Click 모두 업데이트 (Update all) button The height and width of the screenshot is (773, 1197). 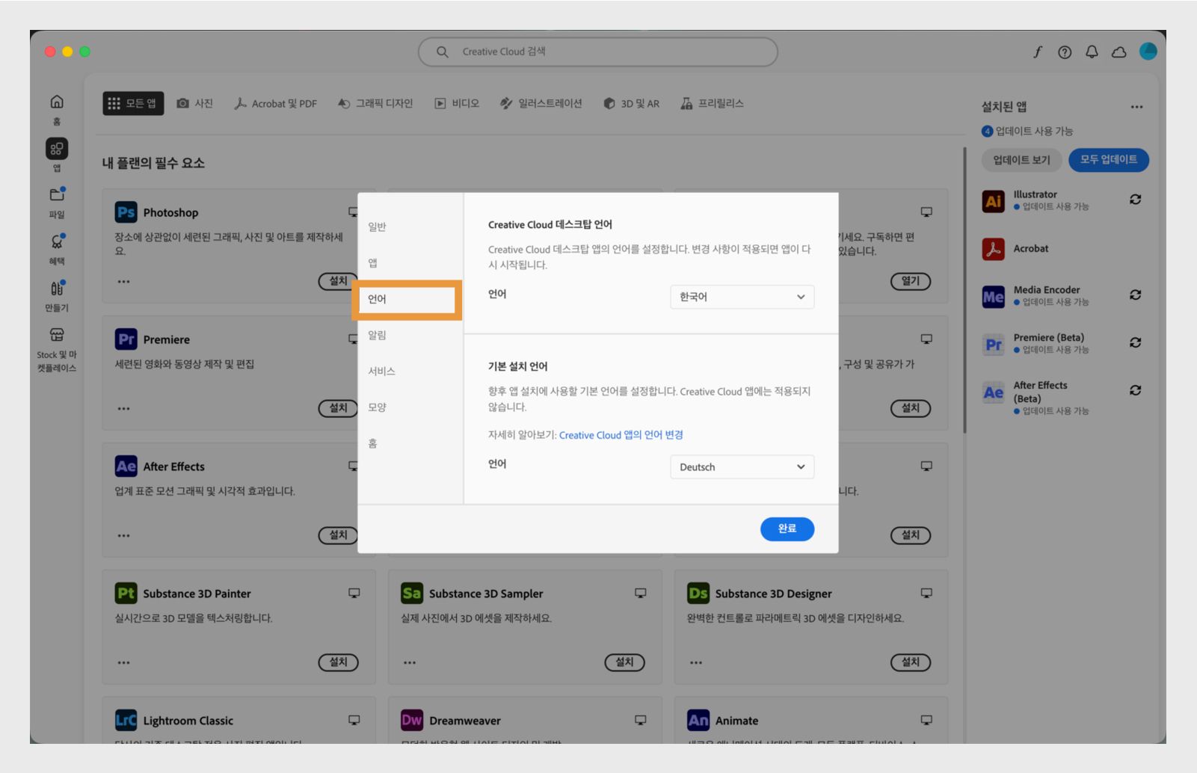pos(1109,160)
